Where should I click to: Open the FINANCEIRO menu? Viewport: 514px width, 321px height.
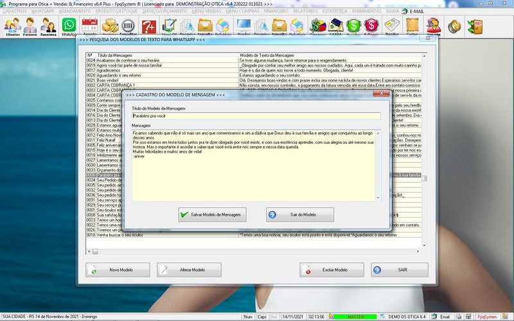pos(276,11)
